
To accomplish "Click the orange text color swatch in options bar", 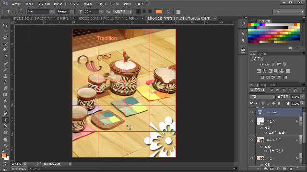I will [159, 11].
